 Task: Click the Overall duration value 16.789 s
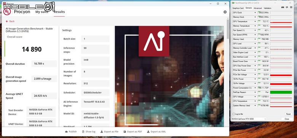(x=44, y=64)
